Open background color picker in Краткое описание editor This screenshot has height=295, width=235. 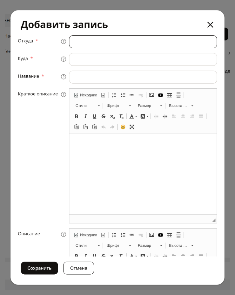click(x=144, y=116)
